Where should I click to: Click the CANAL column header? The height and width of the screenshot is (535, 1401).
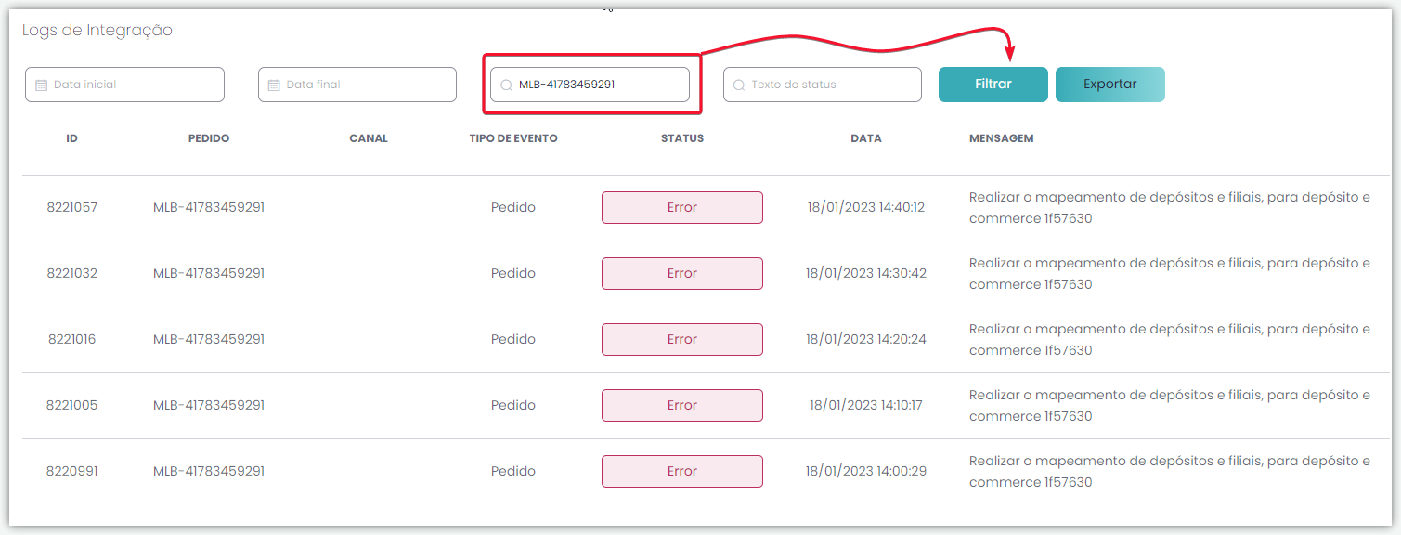pos(369,138)
